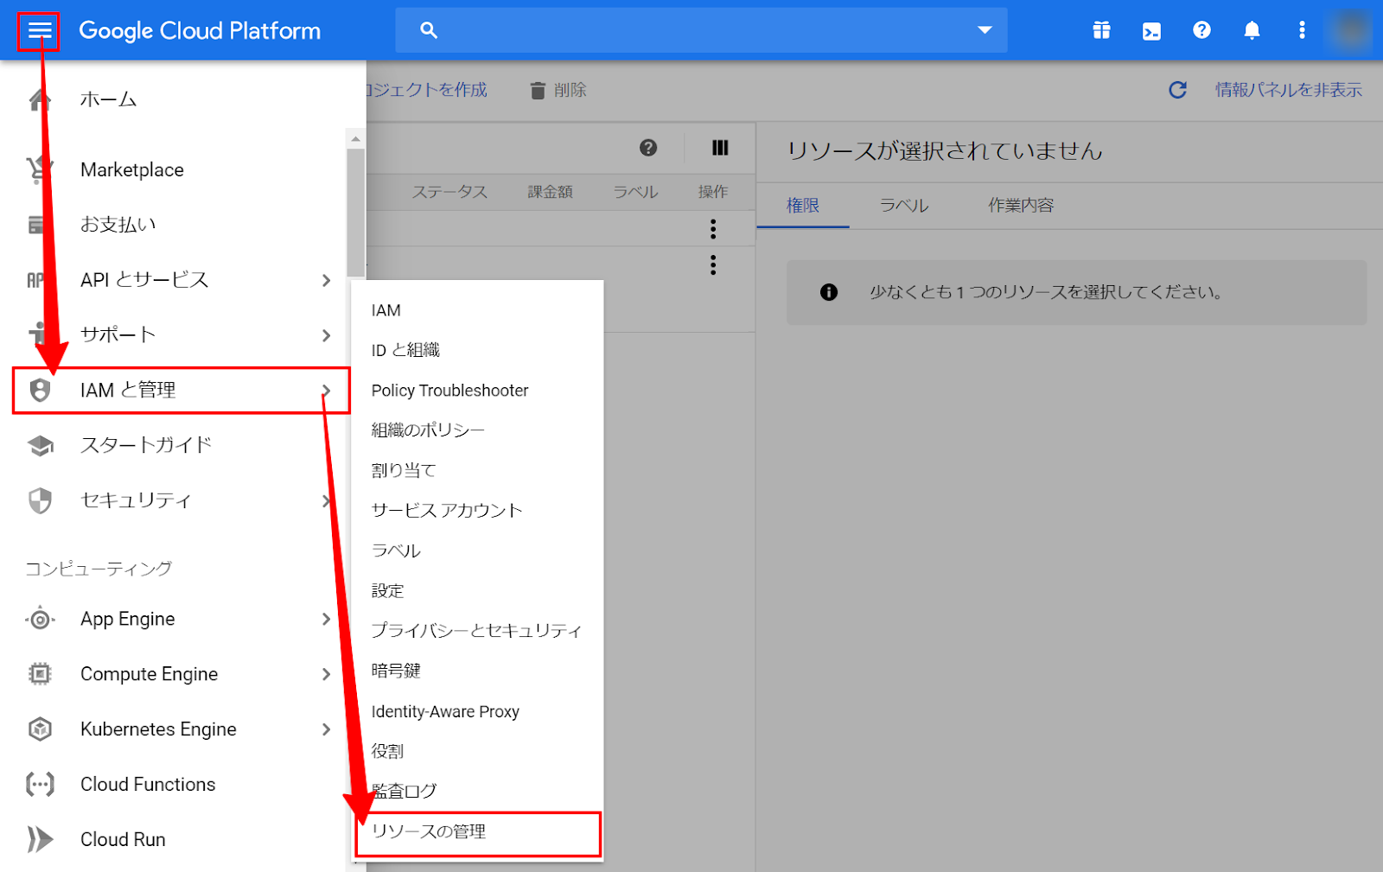Image resolution: width=1383 pixels, height=872 pixels.
Task: Switch to the 作業内容 tab
Action: [x=1021, y=206]
